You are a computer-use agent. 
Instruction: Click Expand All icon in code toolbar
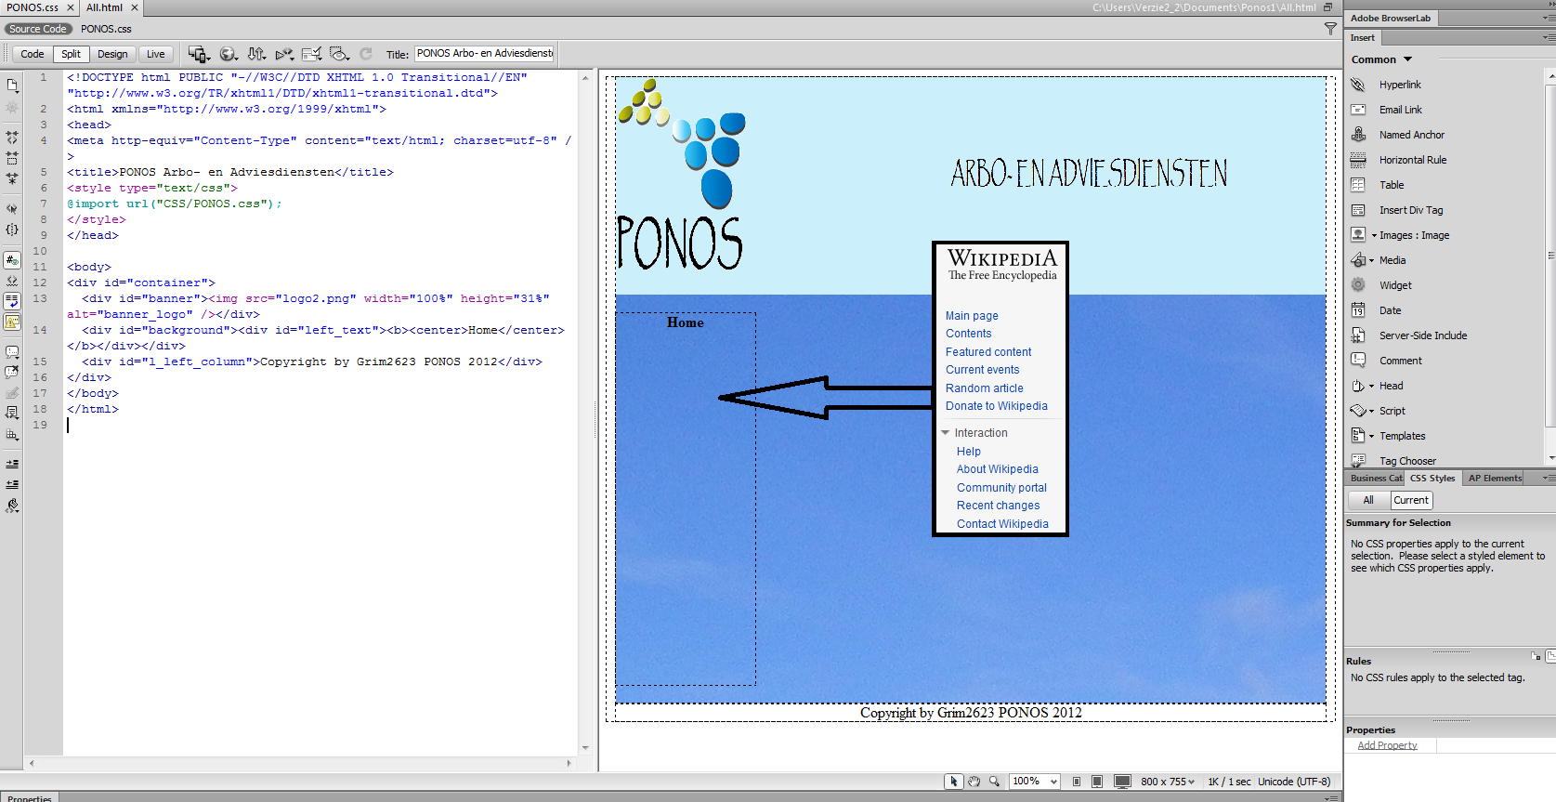12,178
